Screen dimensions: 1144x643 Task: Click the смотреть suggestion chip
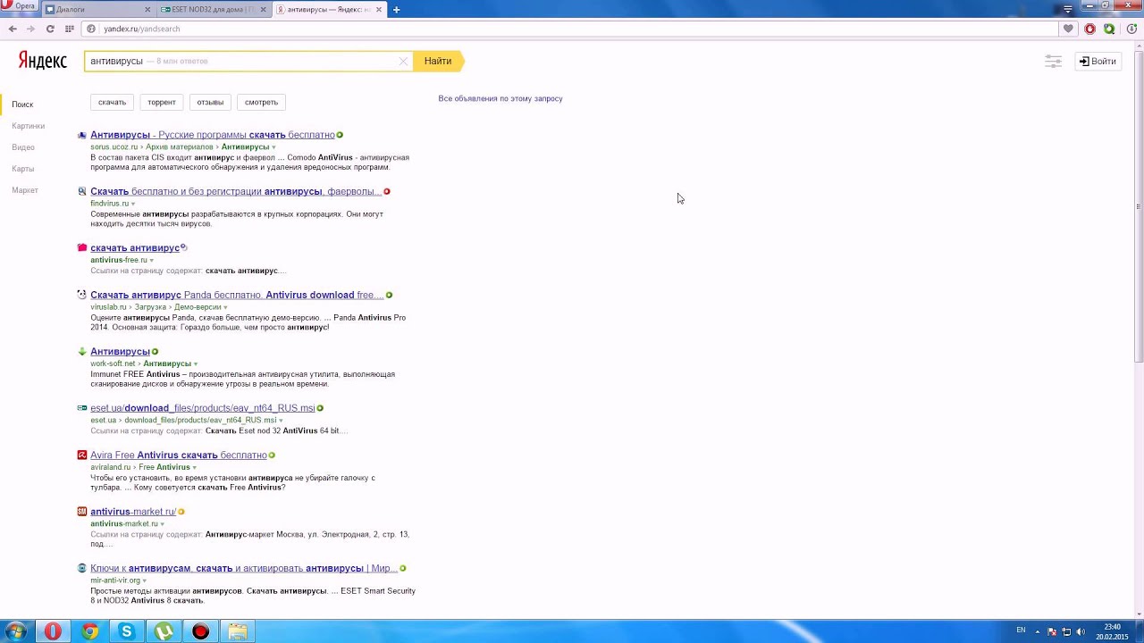point(261,102)
